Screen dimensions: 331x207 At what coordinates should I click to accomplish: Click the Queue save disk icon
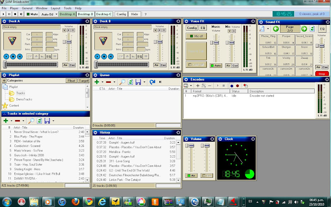pos(138,82)
